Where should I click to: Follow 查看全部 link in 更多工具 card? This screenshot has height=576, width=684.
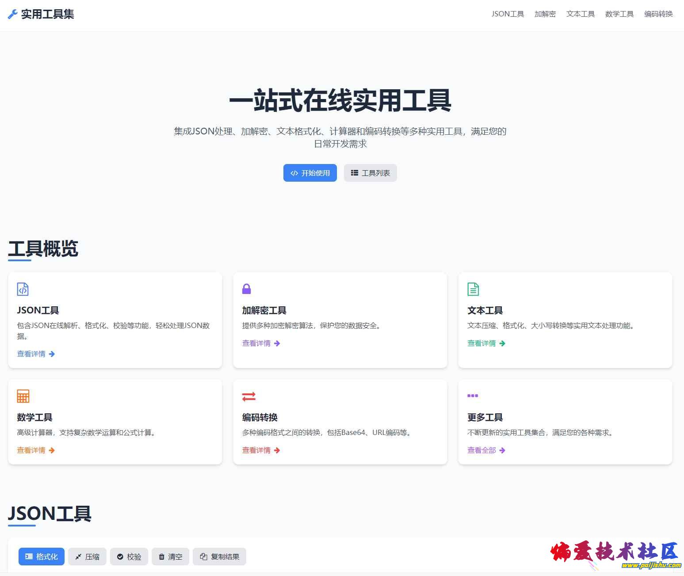486,450
